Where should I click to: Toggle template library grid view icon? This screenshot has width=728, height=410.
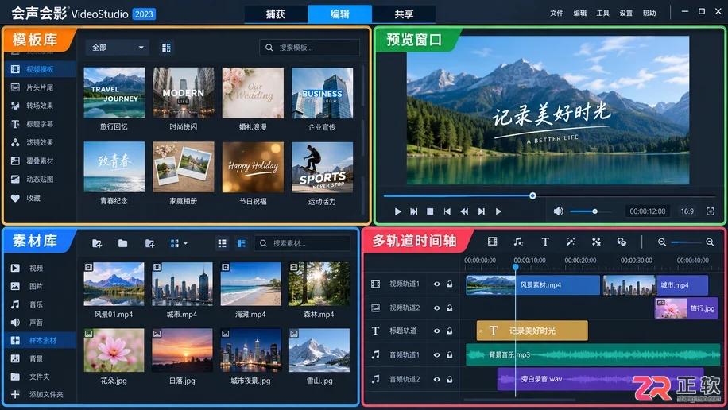[x=166, y=48]
